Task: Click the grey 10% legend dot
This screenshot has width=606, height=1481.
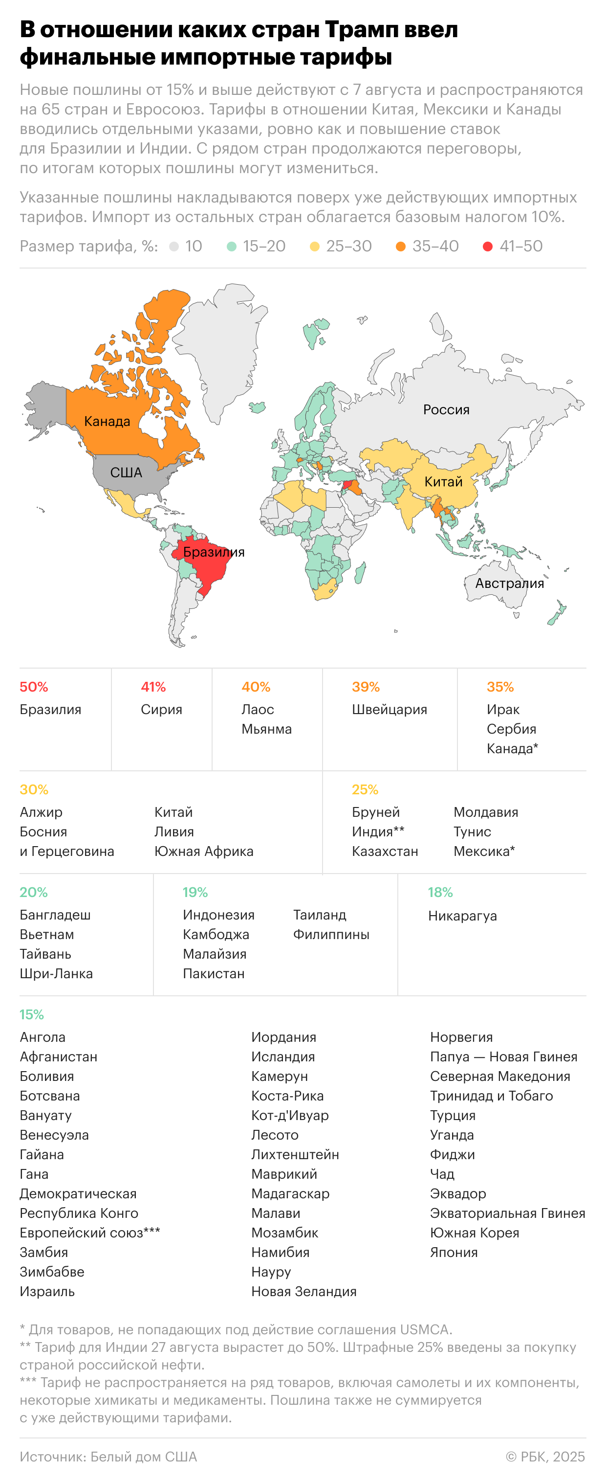Action: (174, 247)
